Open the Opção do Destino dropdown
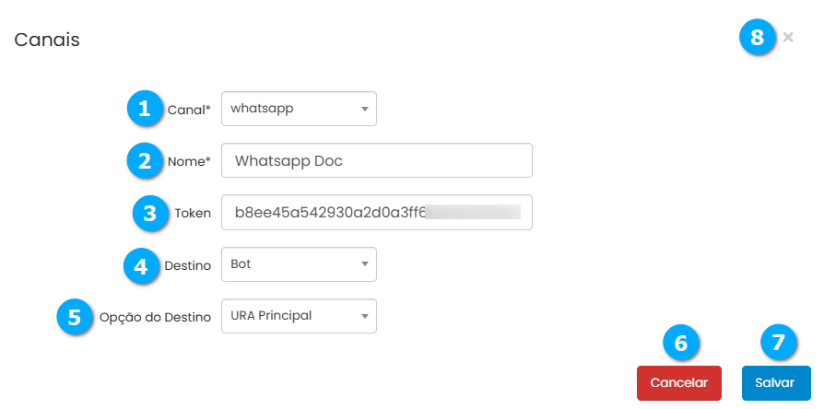Image resolution: width=824 pixels, height=409 pixels. [299, 316]
